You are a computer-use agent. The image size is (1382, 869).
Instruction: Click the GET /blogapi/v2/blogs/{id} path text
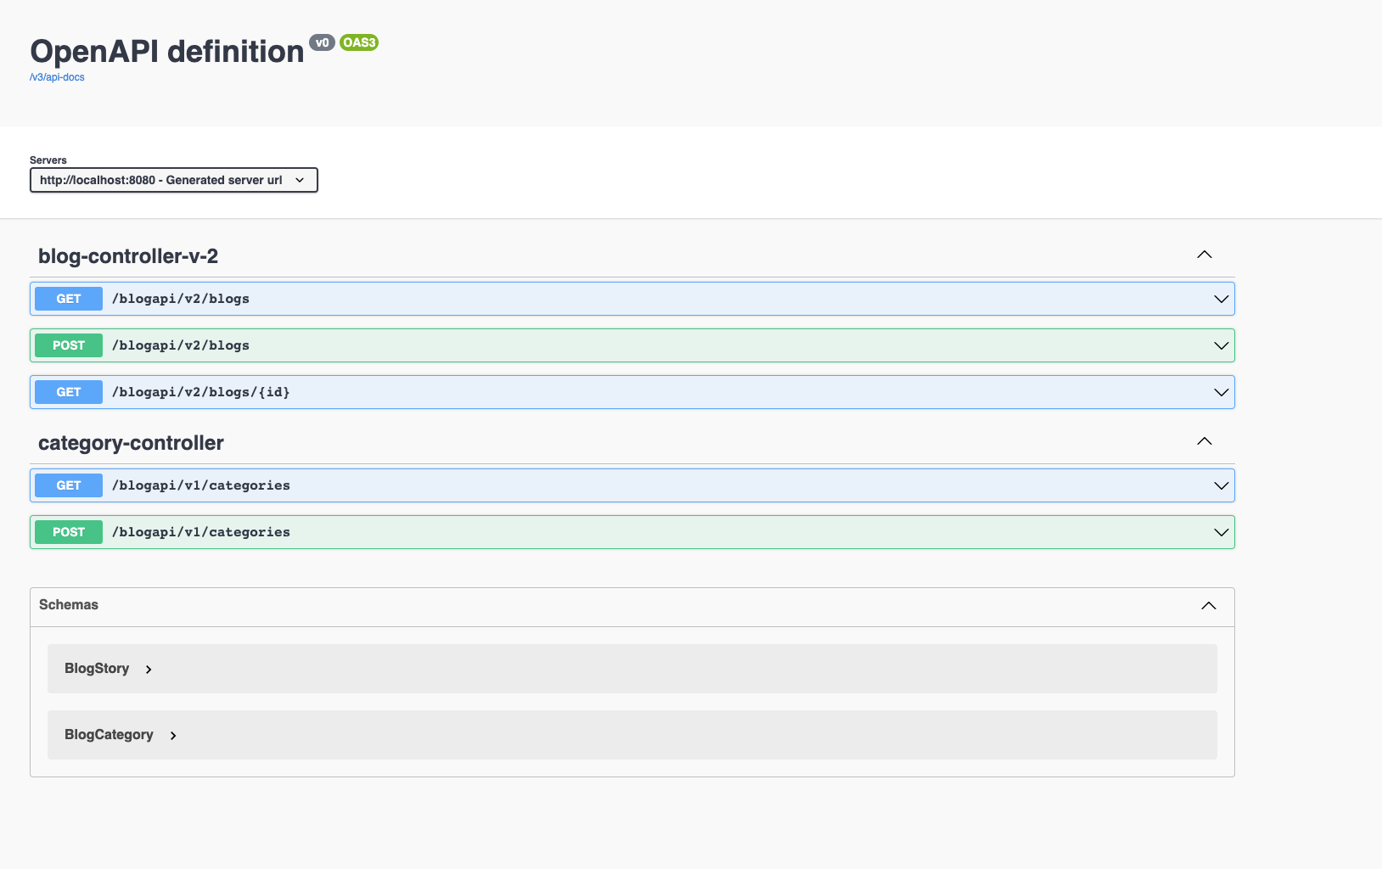(200, 391)
